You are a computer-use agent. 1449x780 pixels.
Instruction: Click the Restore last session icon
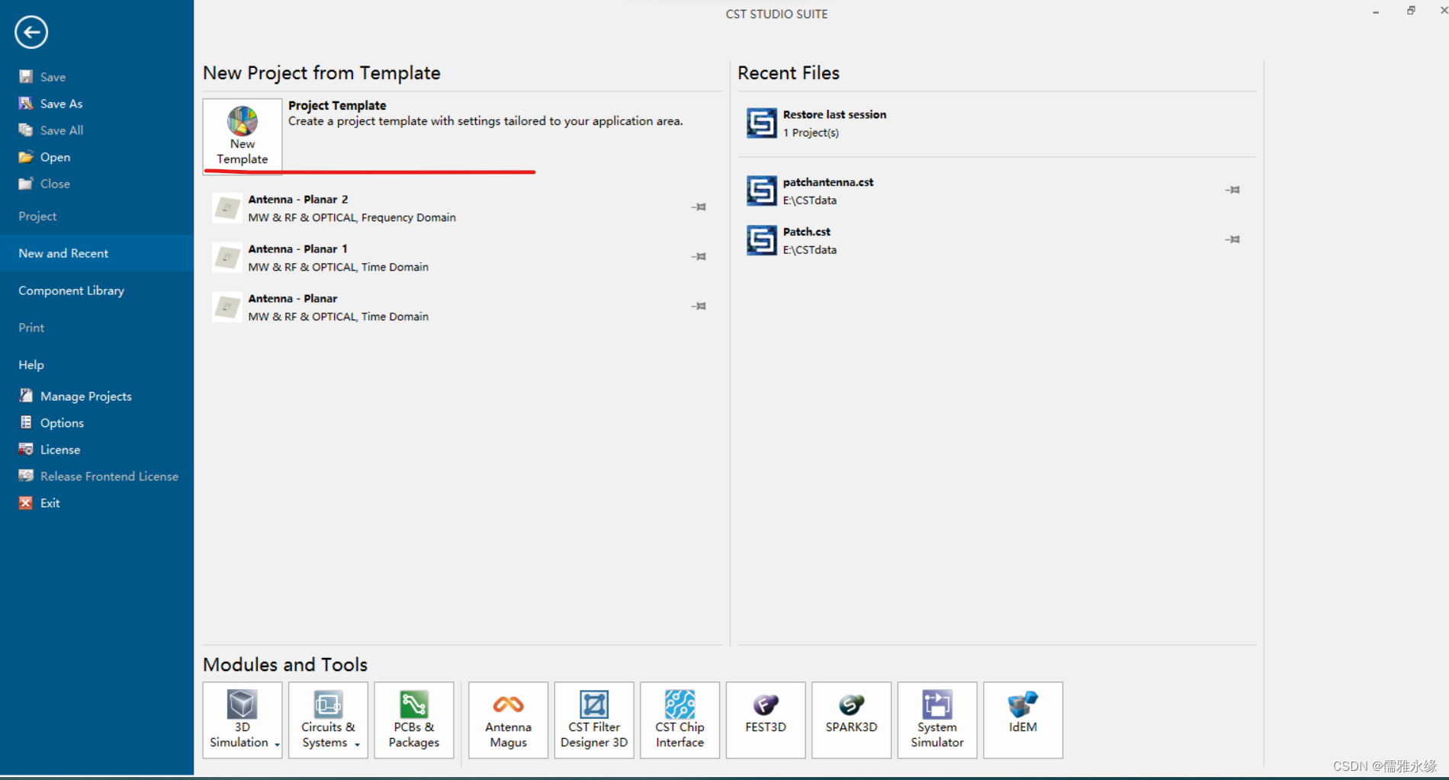(762, 123)
